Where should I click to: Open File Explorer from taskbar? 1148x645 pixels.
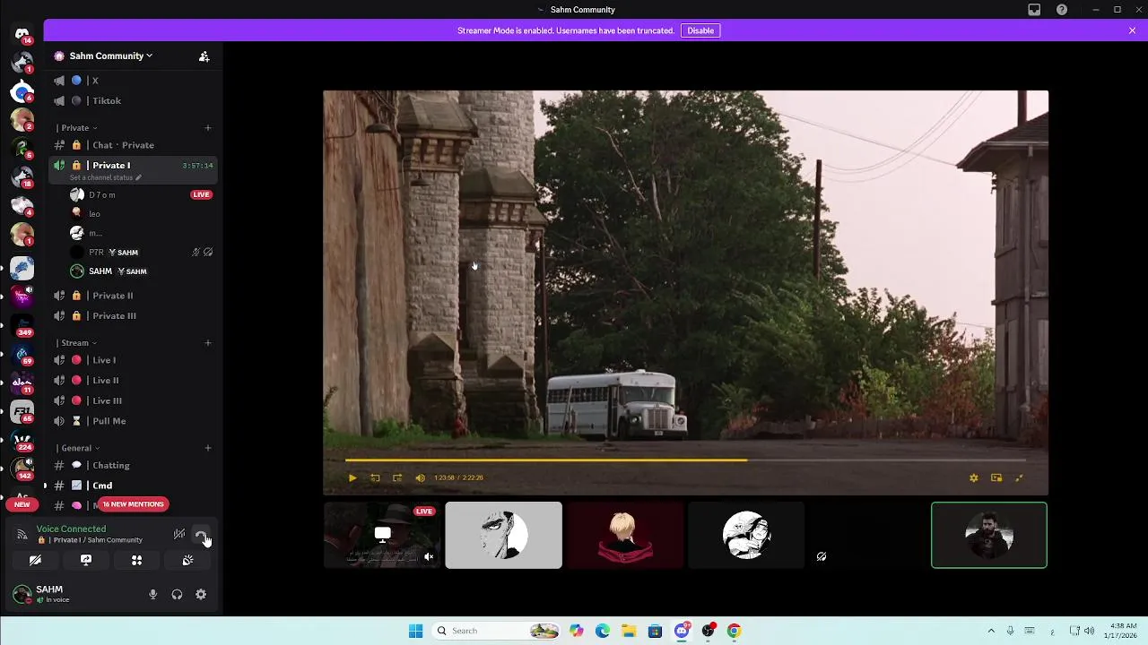[x=629, y=631]
